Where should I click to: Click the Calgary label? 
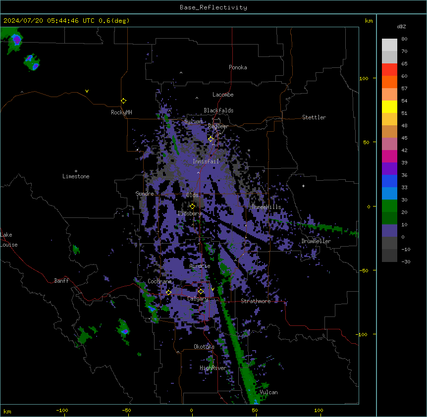point(198,299)
